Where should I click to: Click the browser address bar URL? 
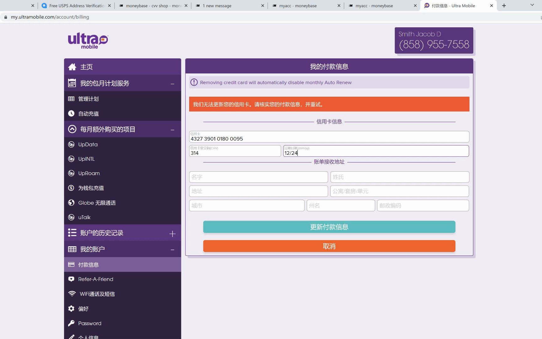(50, 17)
